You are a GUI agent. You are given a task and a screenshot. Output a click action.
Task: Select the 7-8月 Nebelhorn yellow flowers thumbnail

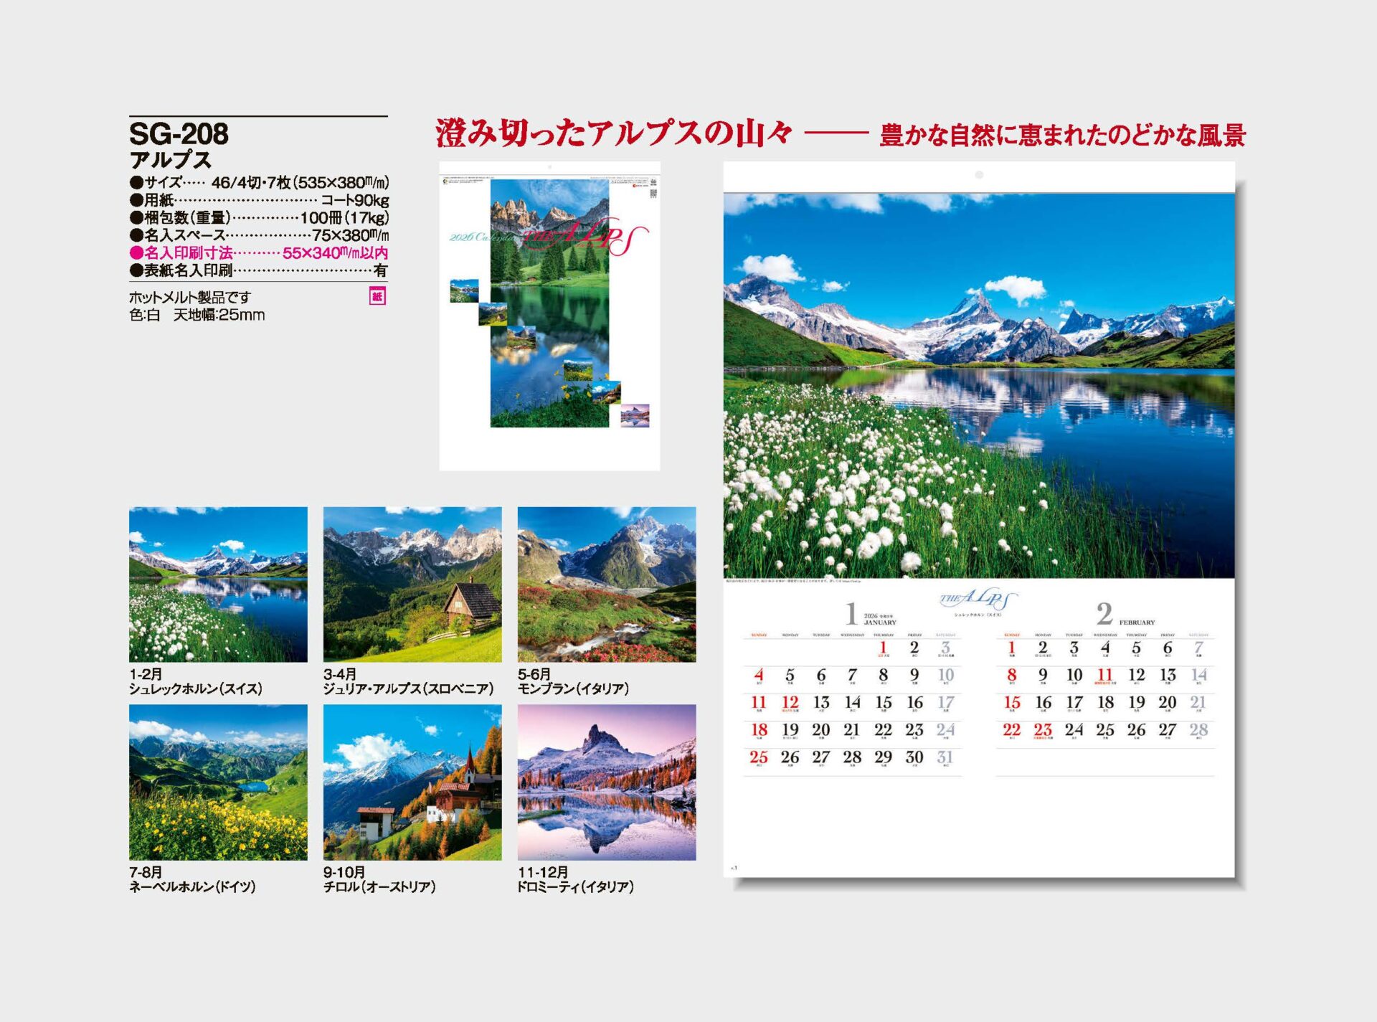(218, 782)
